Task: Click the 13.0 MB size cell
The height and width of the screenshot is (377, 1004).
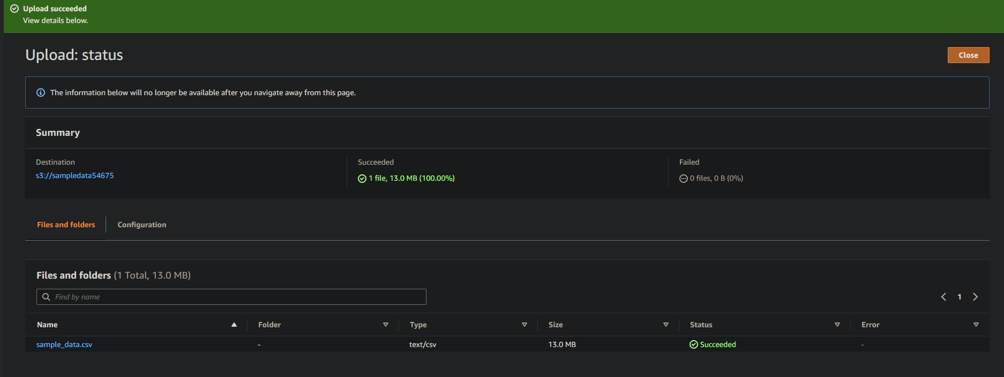Action: pos(562,344)
